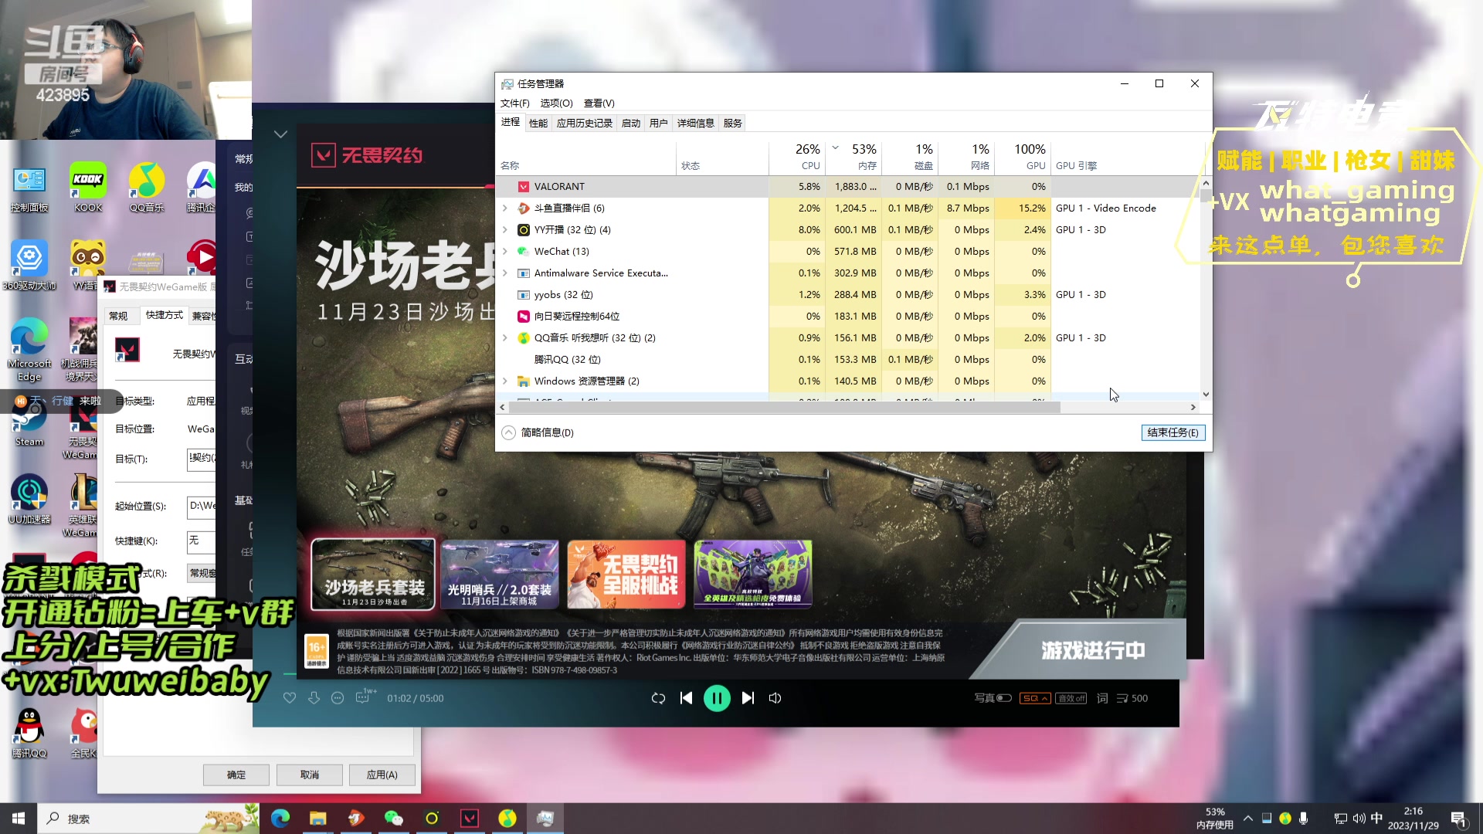1483x834 pixels.
Task: Expand the QQ音乐 听我想听 process group
Action: click(505, 338)
